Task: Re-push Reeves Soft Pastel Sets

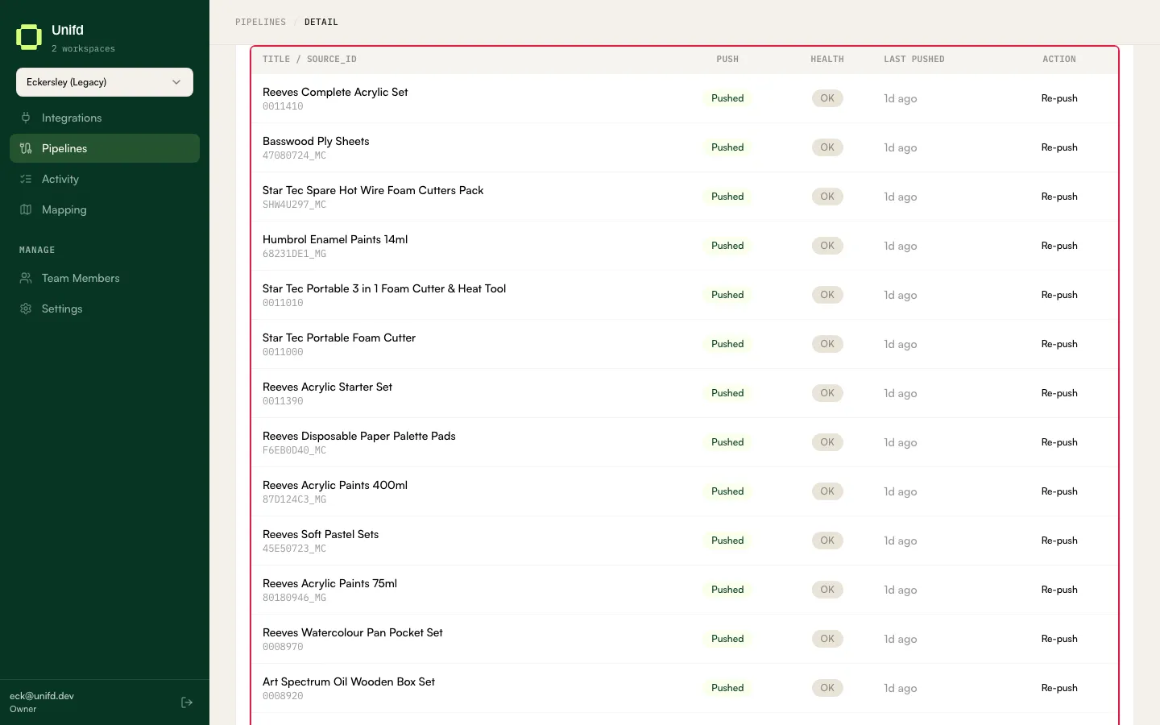Action: tap(1059, 541)
